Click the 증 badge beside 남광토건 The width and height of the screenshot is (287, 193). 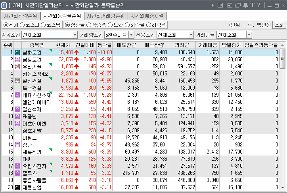pyautogui.click(x=17, y=60)
